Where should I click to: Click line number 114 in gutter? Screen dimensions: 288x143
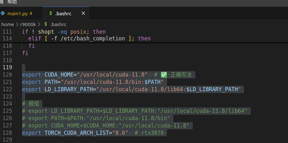point(7,38)
